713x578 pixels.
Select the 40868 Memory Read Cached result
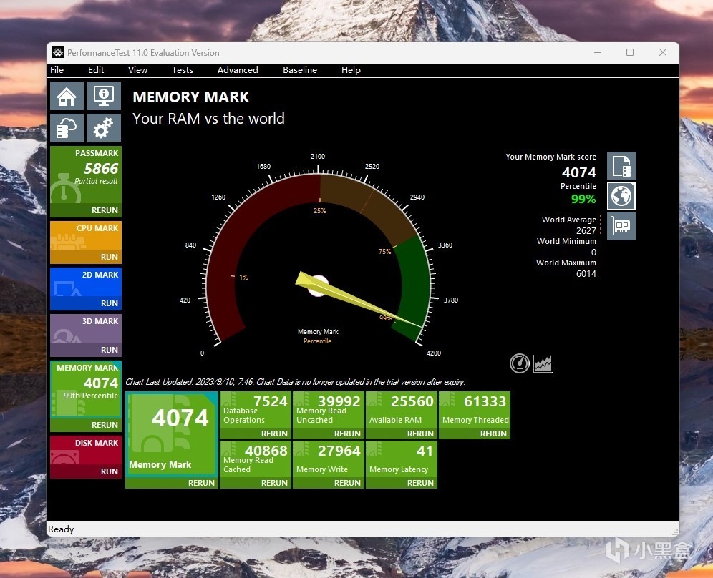click(256, 459)
